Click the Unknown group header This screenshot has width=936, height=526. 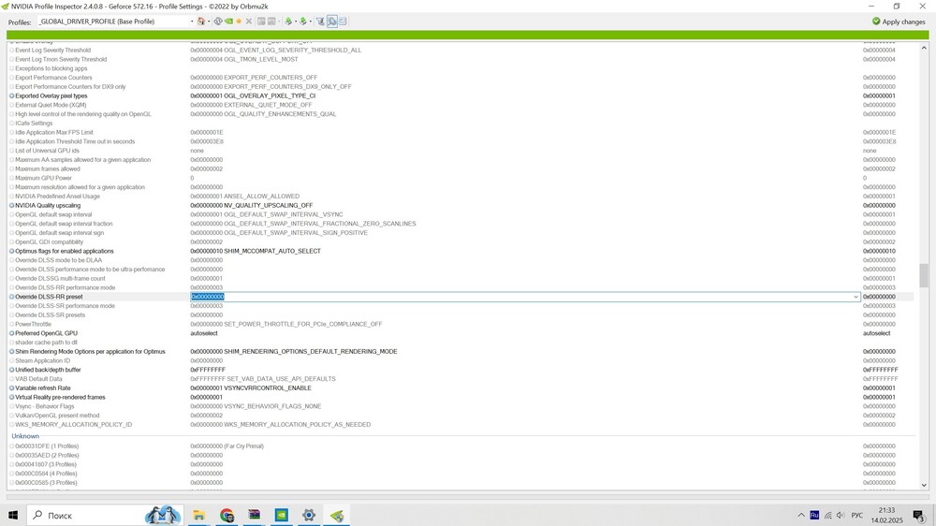tap(25, 436)
